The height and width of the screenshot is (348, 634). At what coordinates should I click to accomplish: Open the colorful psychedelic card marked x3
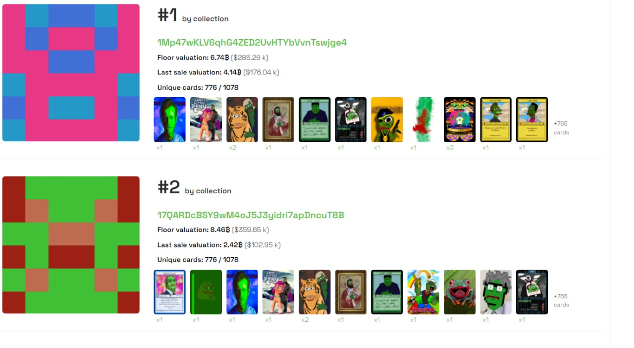pyautogui.click(x=460, y=119)
